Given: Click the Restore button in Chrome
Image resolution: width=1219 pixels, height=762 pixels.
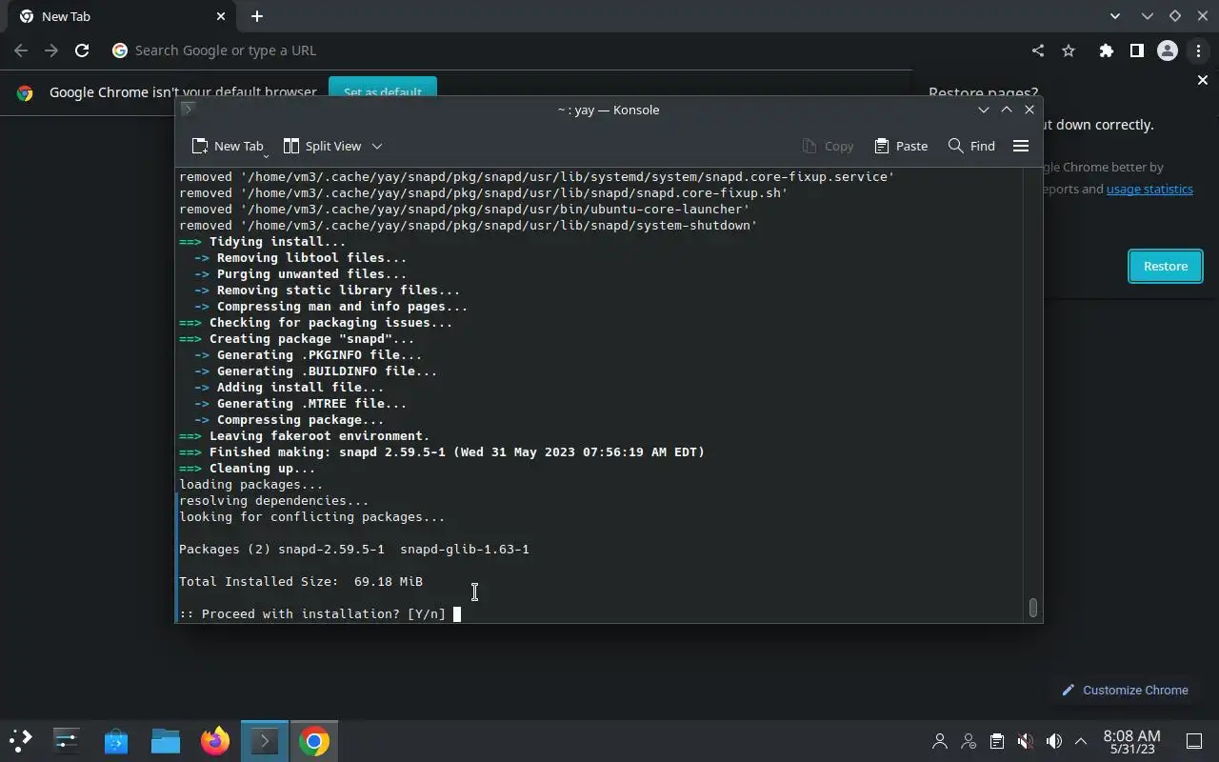Looking at the screenshot, I should pos(1166,266).
